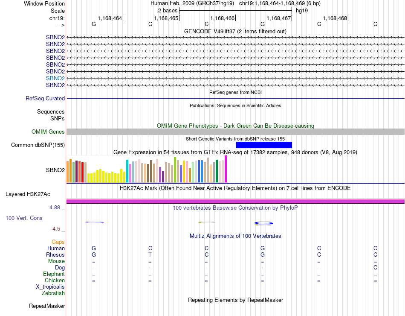Open the 100 Vert. Cons label
The width and height of the screenshot is (405, 316).
[24, 218]
